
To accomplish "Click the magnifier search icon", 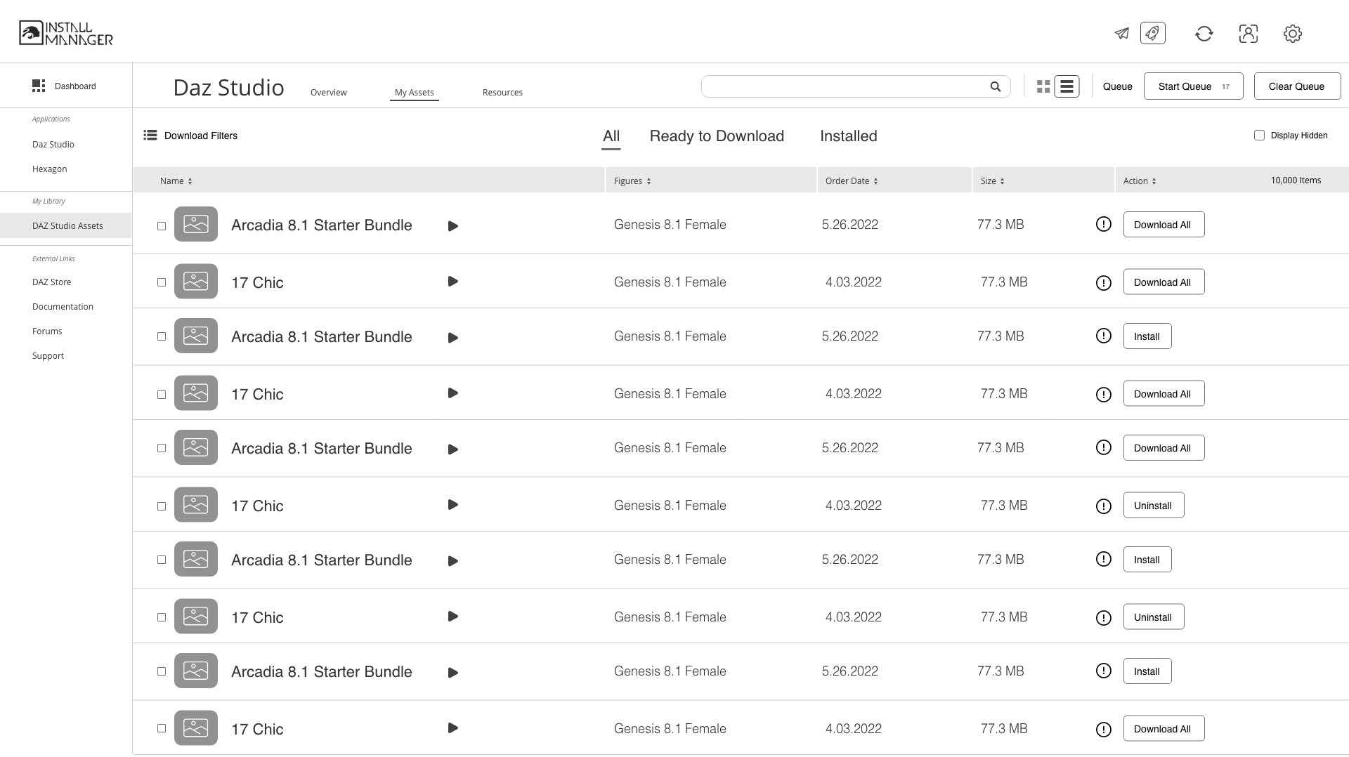I will [996, 86].
